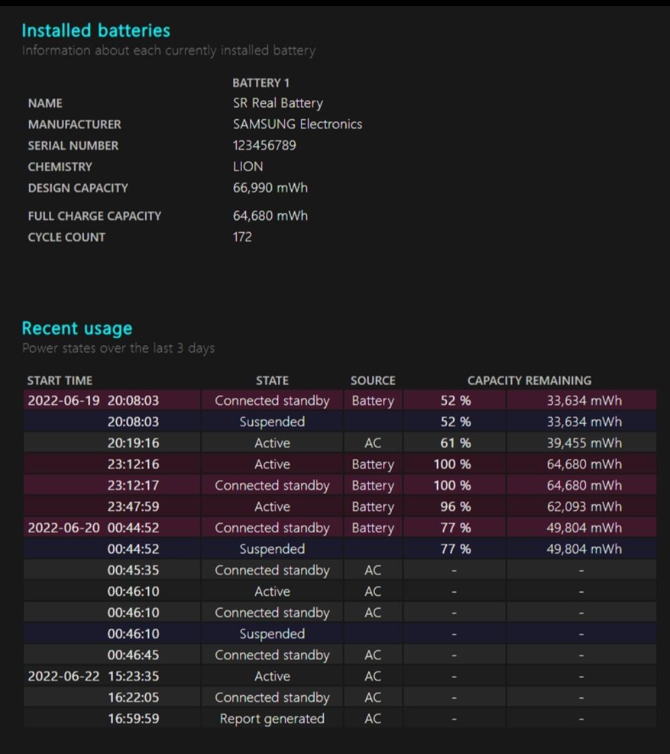Click the FULL CHARGE CAPACITY label
This screenshot has height=754, width=670.
94,216
